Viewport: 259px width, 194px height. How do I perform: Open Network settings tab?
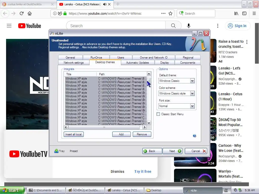pyautogui.click(x=74, y=63)
